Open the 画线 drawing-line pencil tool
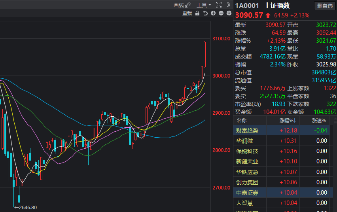 click(182, 5)
